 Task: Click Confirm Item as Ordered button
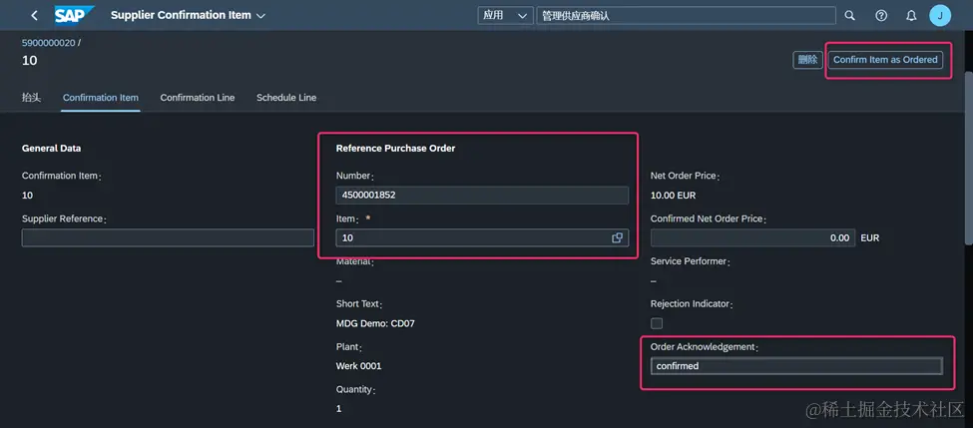tap(885, 60)
